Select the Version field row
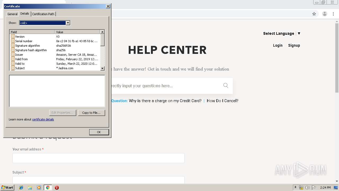This screenshot has width=339, height=191. coord(55,37)
